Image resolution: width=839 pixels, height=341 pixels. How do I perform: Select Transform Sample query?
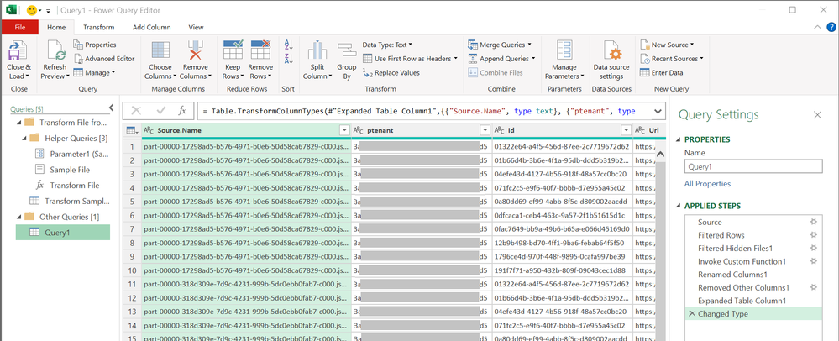(69, 202)
